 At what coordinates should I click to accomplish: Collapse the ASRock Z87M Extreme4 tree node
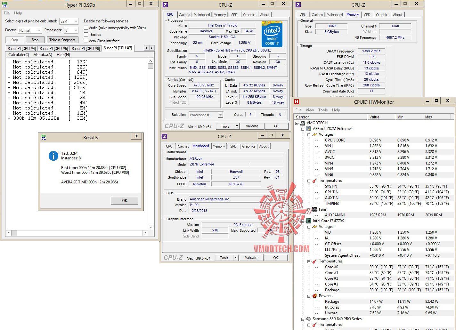point(303,129)
